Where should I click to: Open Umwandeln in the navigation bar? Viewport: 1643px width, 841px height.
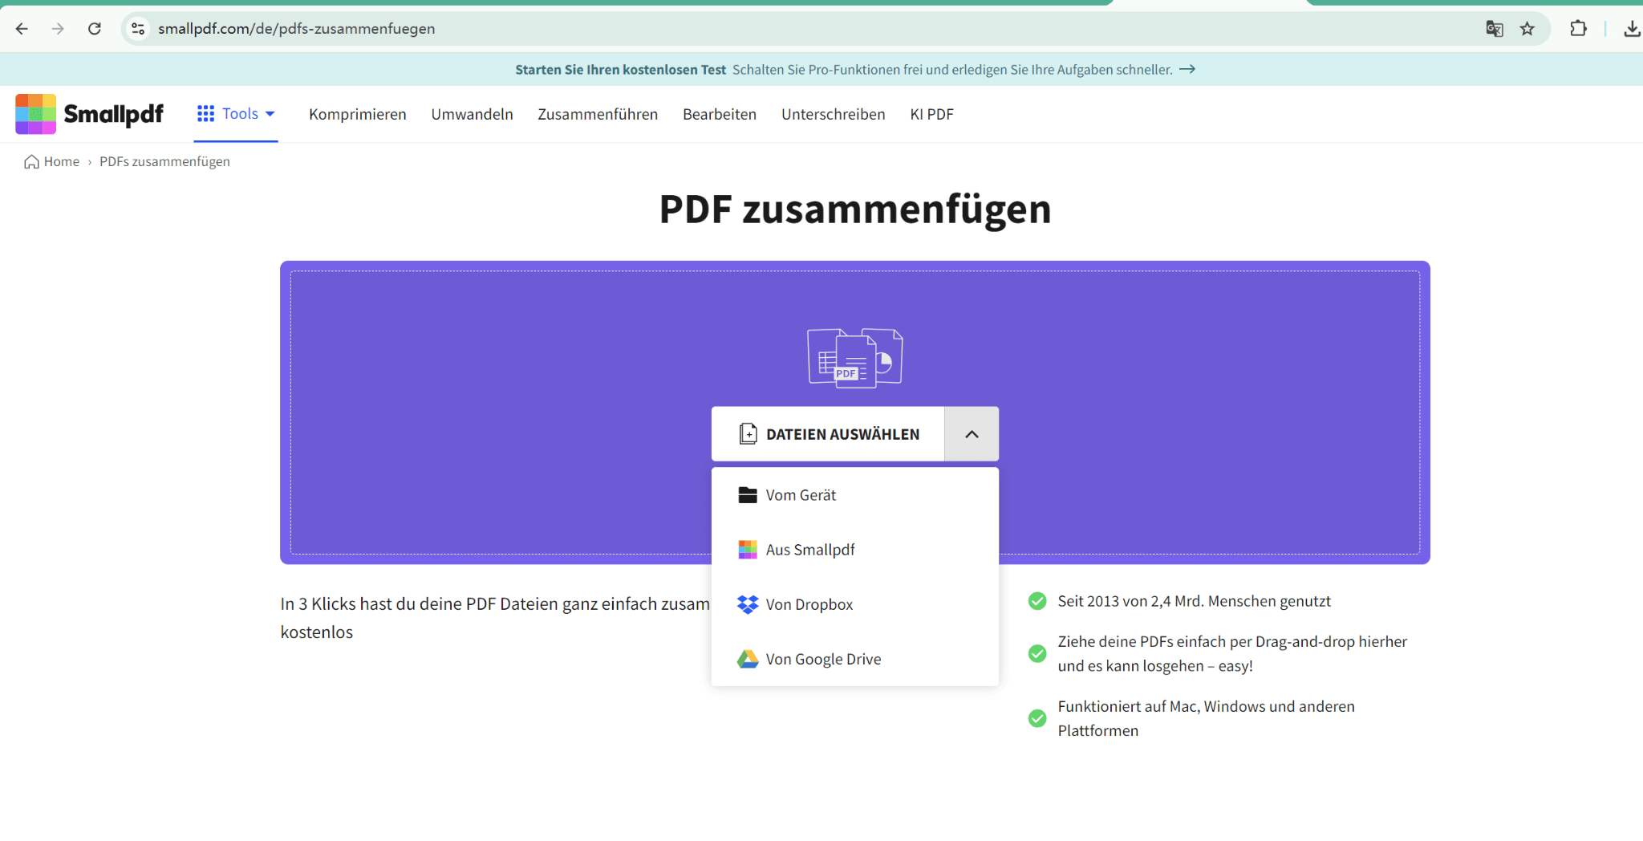pyautogui.click(x=472, y=114)
